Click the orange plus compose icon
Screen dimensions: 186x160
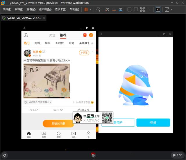(x=91, y=35)
